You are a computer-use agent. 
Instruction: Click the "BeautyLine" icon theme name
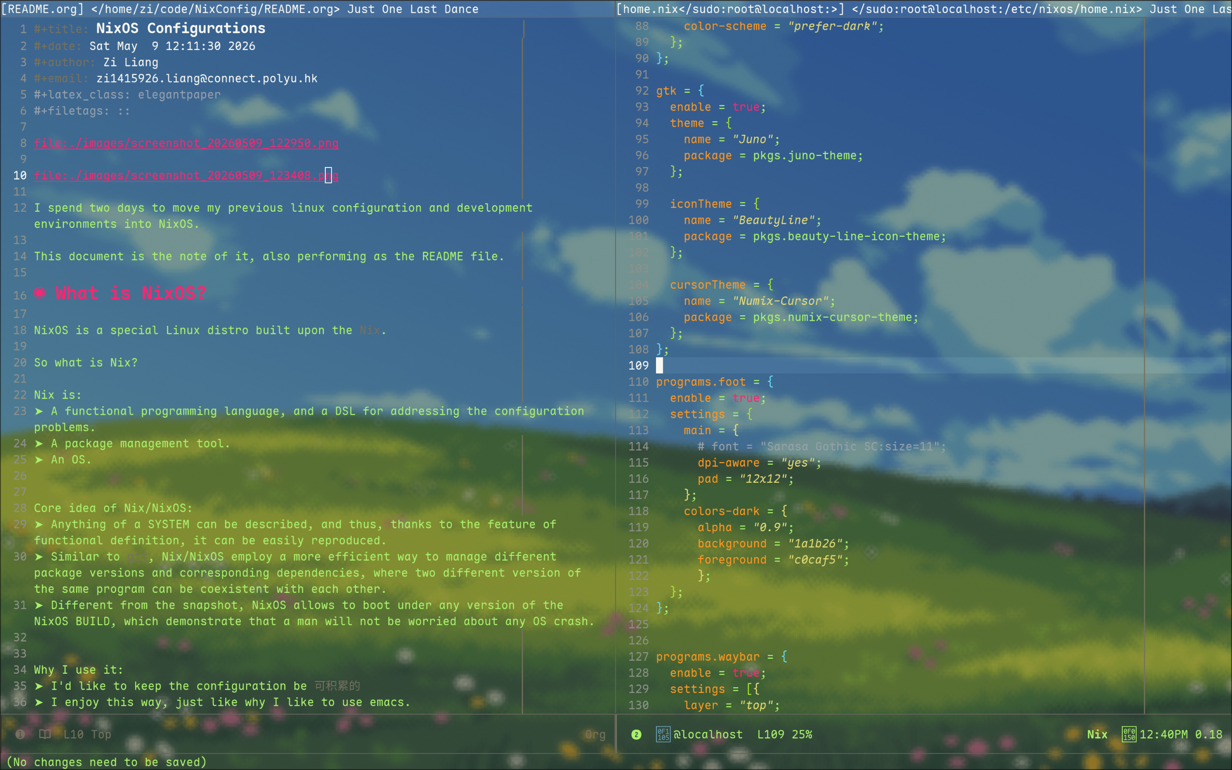[773, 220]
